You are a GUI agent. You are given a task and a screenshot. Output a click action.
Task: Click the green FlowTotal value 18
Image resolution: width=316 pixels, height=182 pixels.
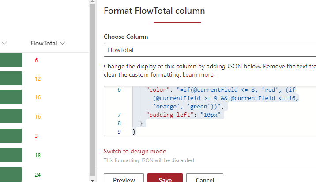[x=38, y=156]
